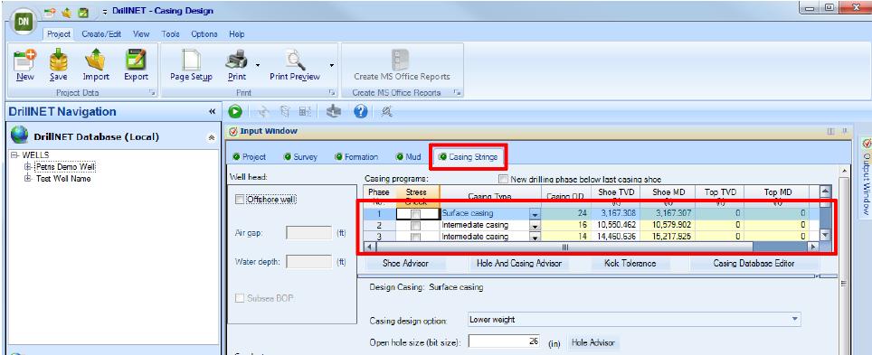Click the blue help question mark icon

point(360,112)
